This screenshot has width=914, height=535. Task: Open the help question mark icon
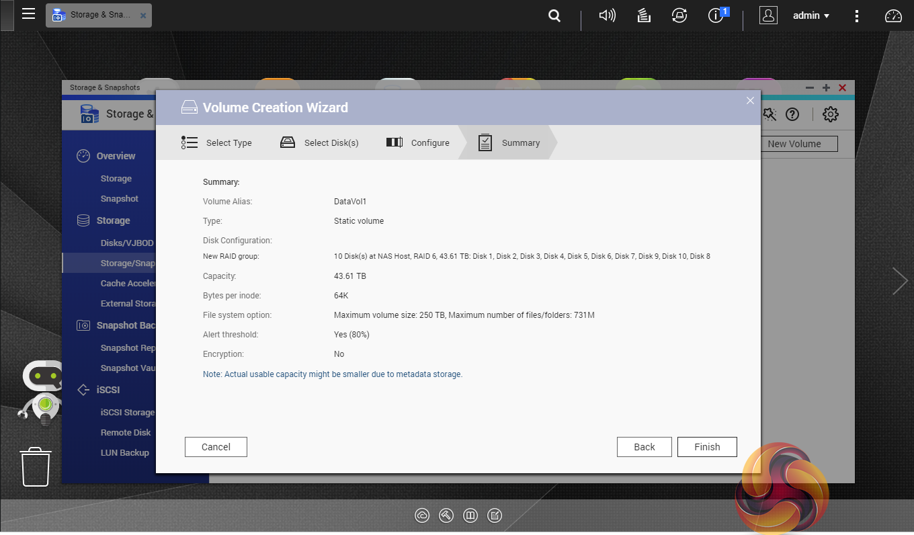coord(792,114)
